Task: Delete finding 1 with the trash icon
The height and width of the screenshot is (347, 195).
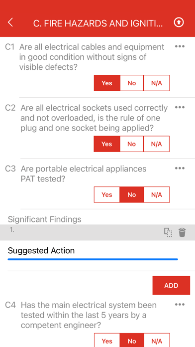Action: (182, 233)
